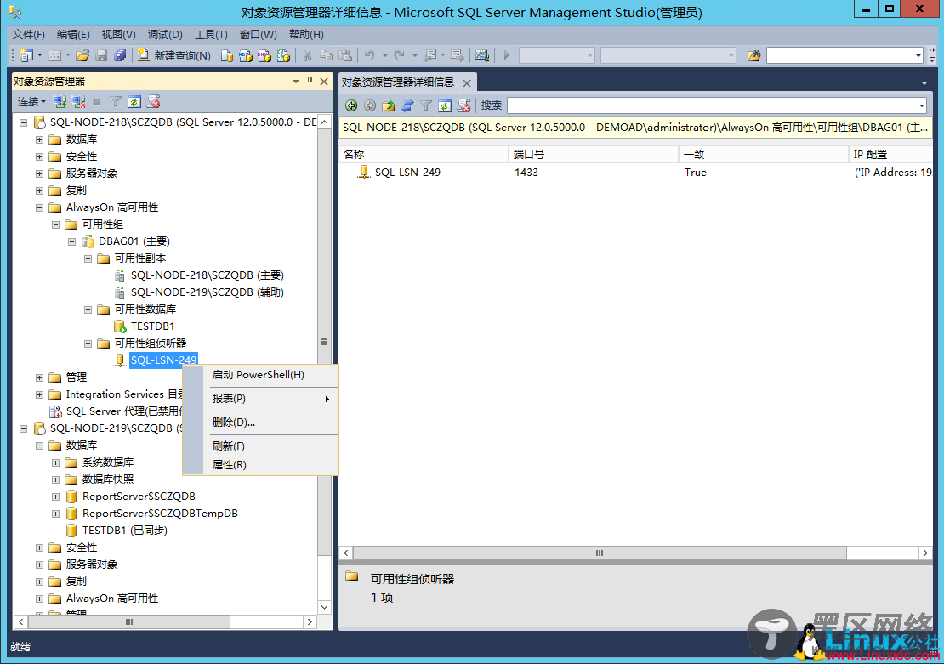Expand the 系统数据库 folder
Screen dimensions: 944x664
point(55,463)
